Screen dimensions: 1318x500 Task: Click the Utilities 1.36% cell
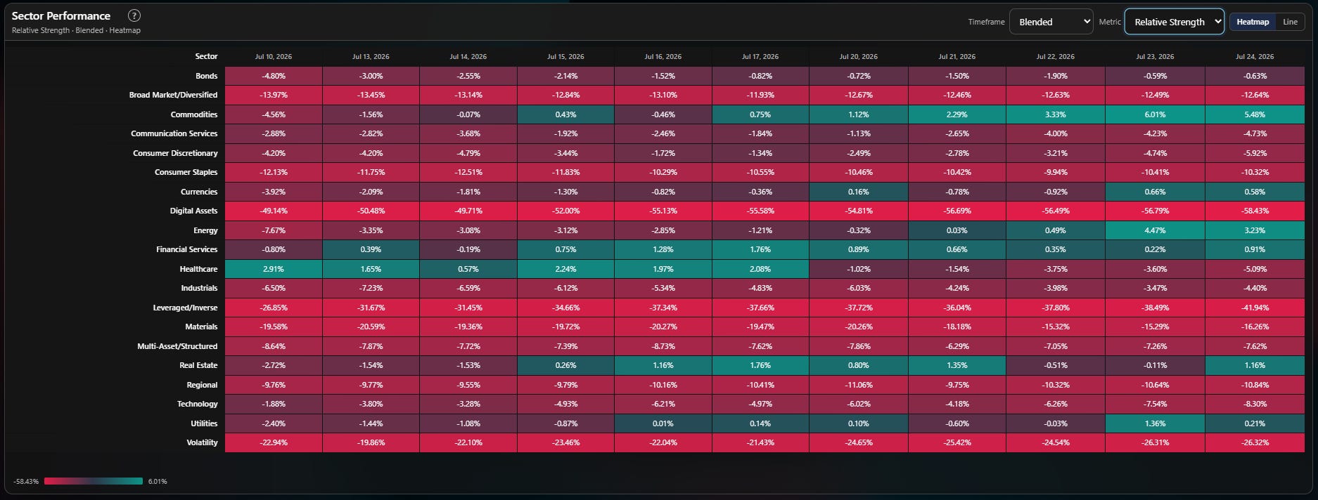point(1155,423)
